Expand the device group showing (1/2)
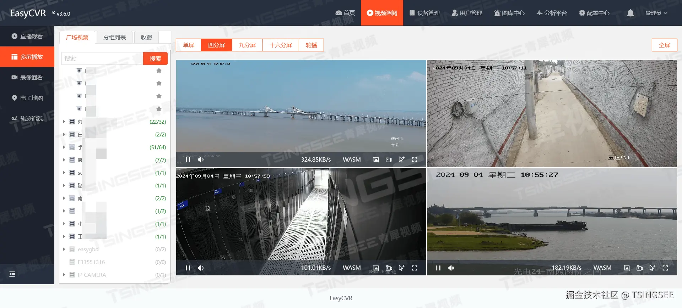Viewport: 682px width, 308px height. (64, 211)
